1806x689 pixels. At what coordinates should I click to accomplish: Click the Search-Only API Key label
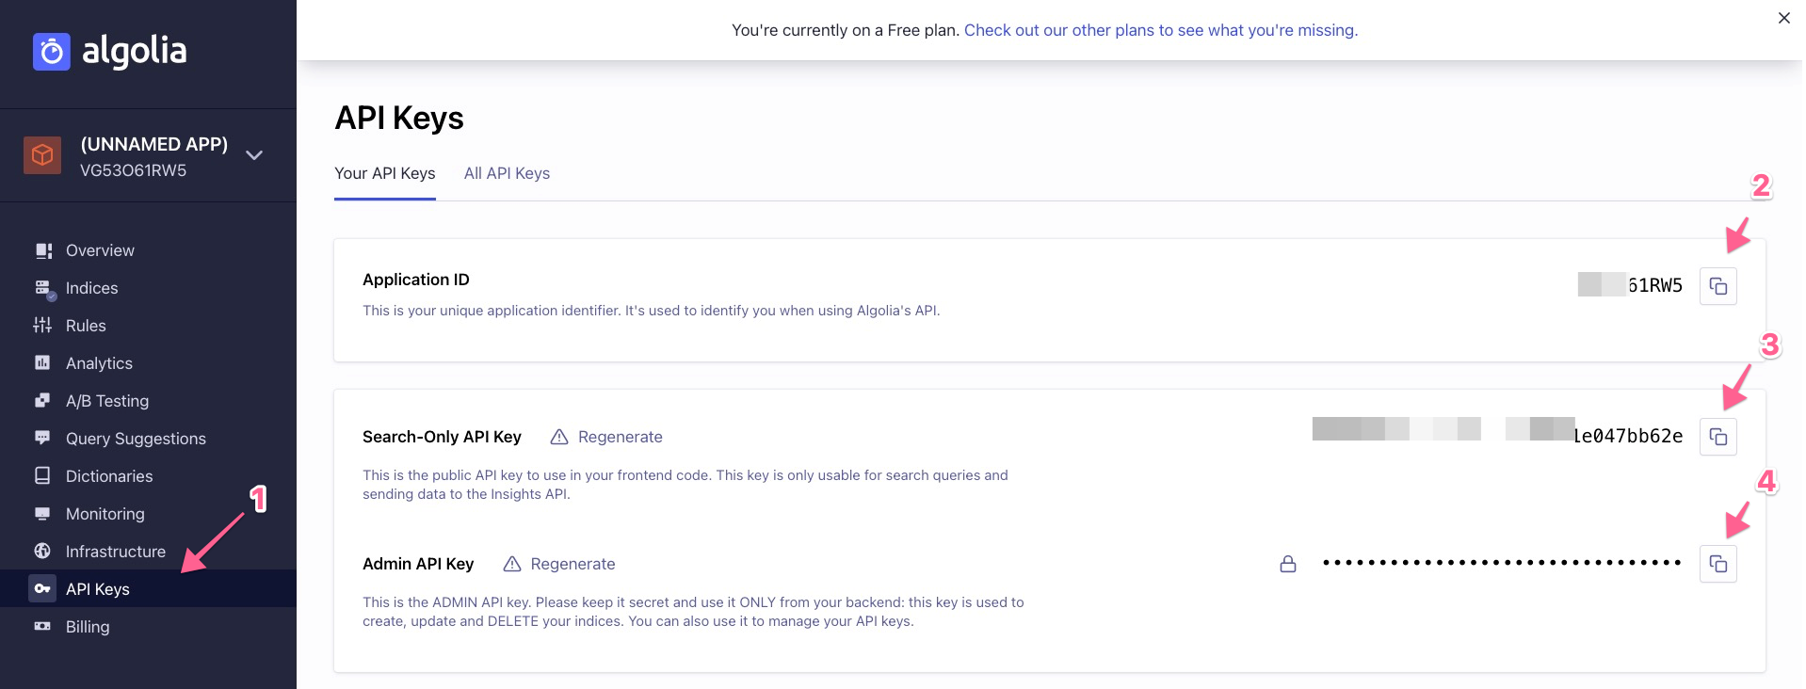point(442,437)
